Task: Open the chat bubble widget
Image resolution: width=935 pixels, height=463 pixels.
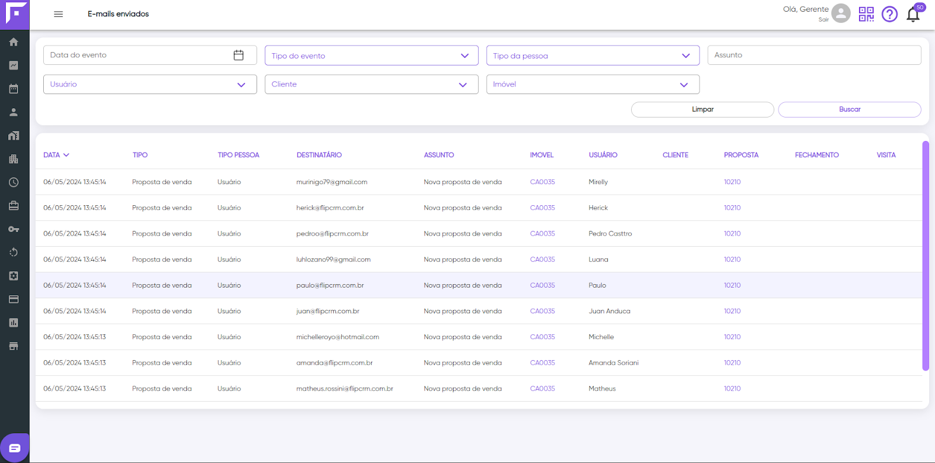Action: pyautogui.click(x=15, y=448)
